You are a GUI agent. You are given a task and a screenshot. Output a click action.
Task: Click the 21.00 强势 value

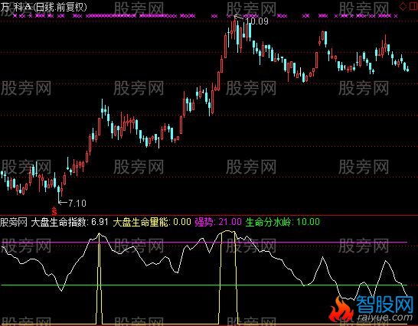[x=230, y=222]
